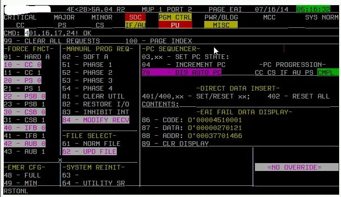The height and width of the screenshot is (197, 341).
Task: Click '64 - UTILITY SR' entry
Action: click(x=94, y=183)
